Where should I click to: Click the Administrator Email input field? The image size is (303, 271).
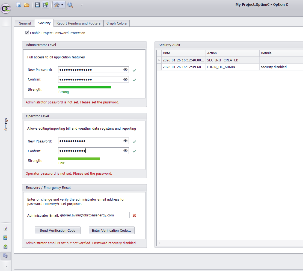click(94, 215)
